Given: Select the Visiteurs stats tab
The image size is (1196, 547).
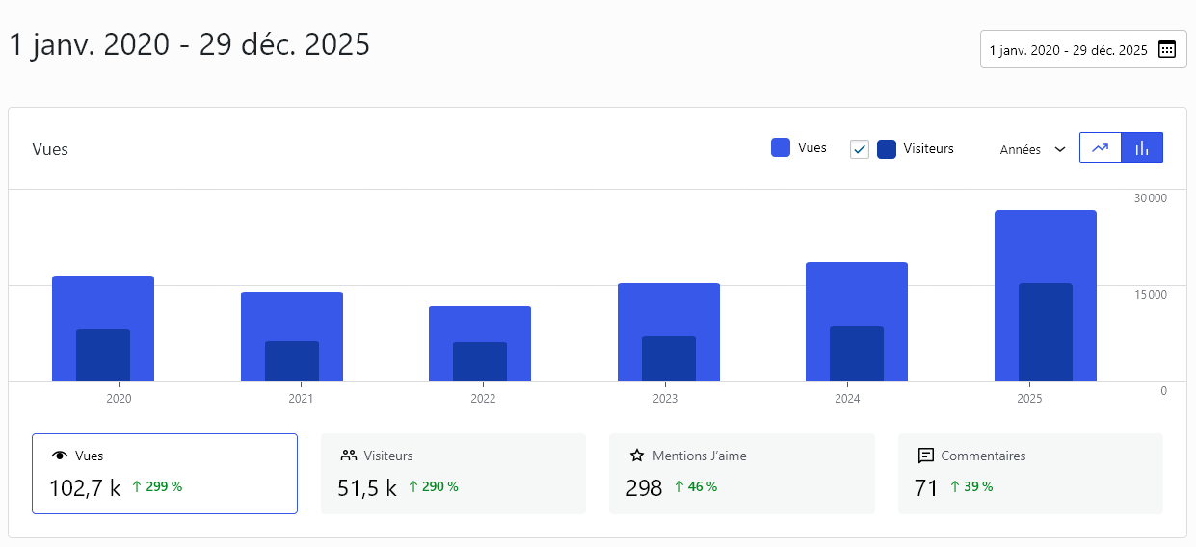Looking at the screenshot, I should pos(453,474).
